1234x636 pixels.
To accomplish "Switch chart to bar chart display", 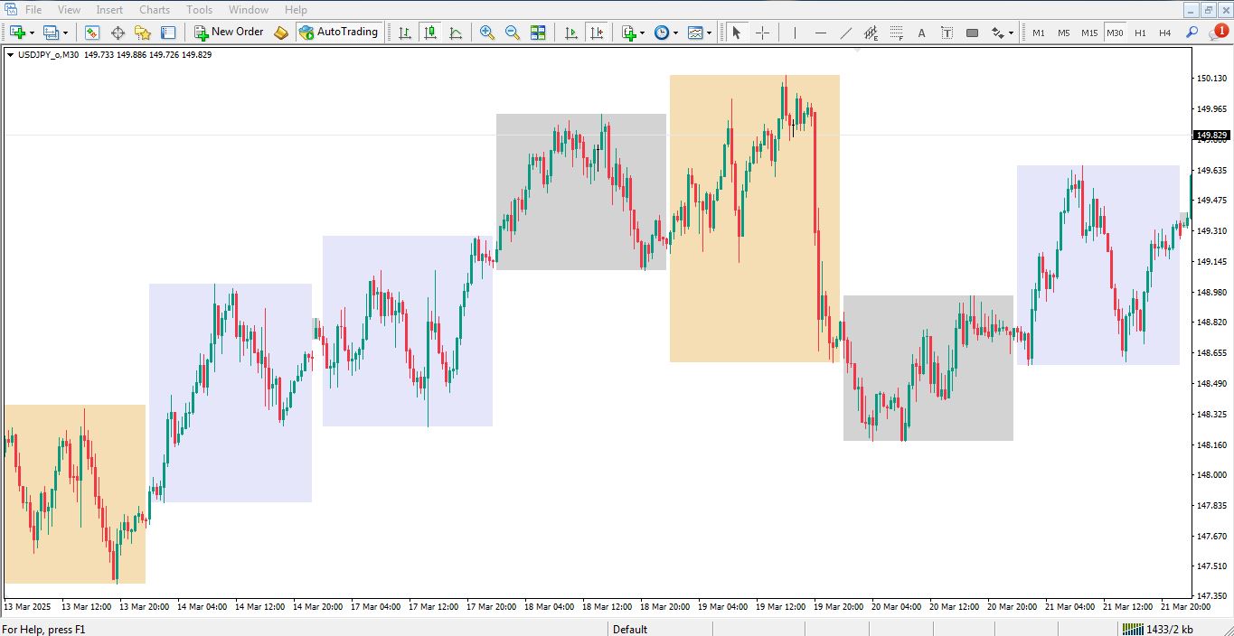I will (404, 33).
